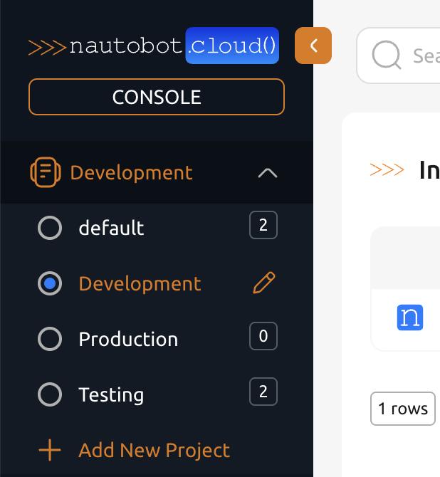Select the Development project radio button
Viewport: 440px width, 477px height.
(50, 283)
